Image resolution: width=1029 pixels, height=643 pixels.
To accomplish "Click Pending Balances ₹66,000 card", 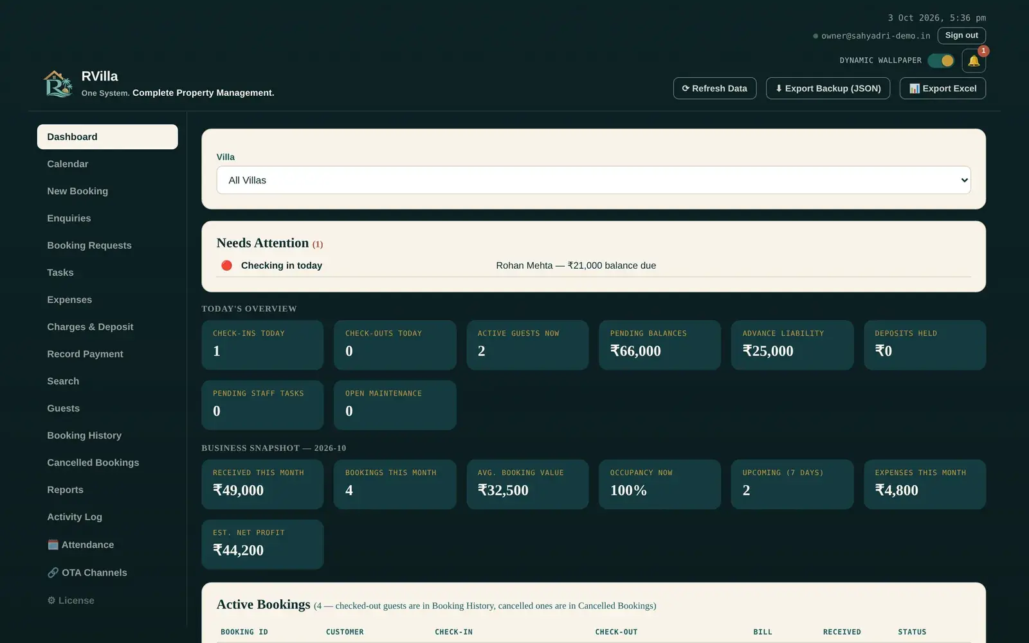I will (660, 345).
